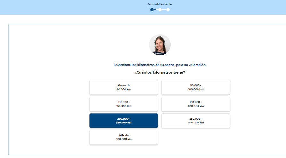Jump to the second step circle
The width and height of the screenshot is (286, 158).
click(x=160, y=10)
